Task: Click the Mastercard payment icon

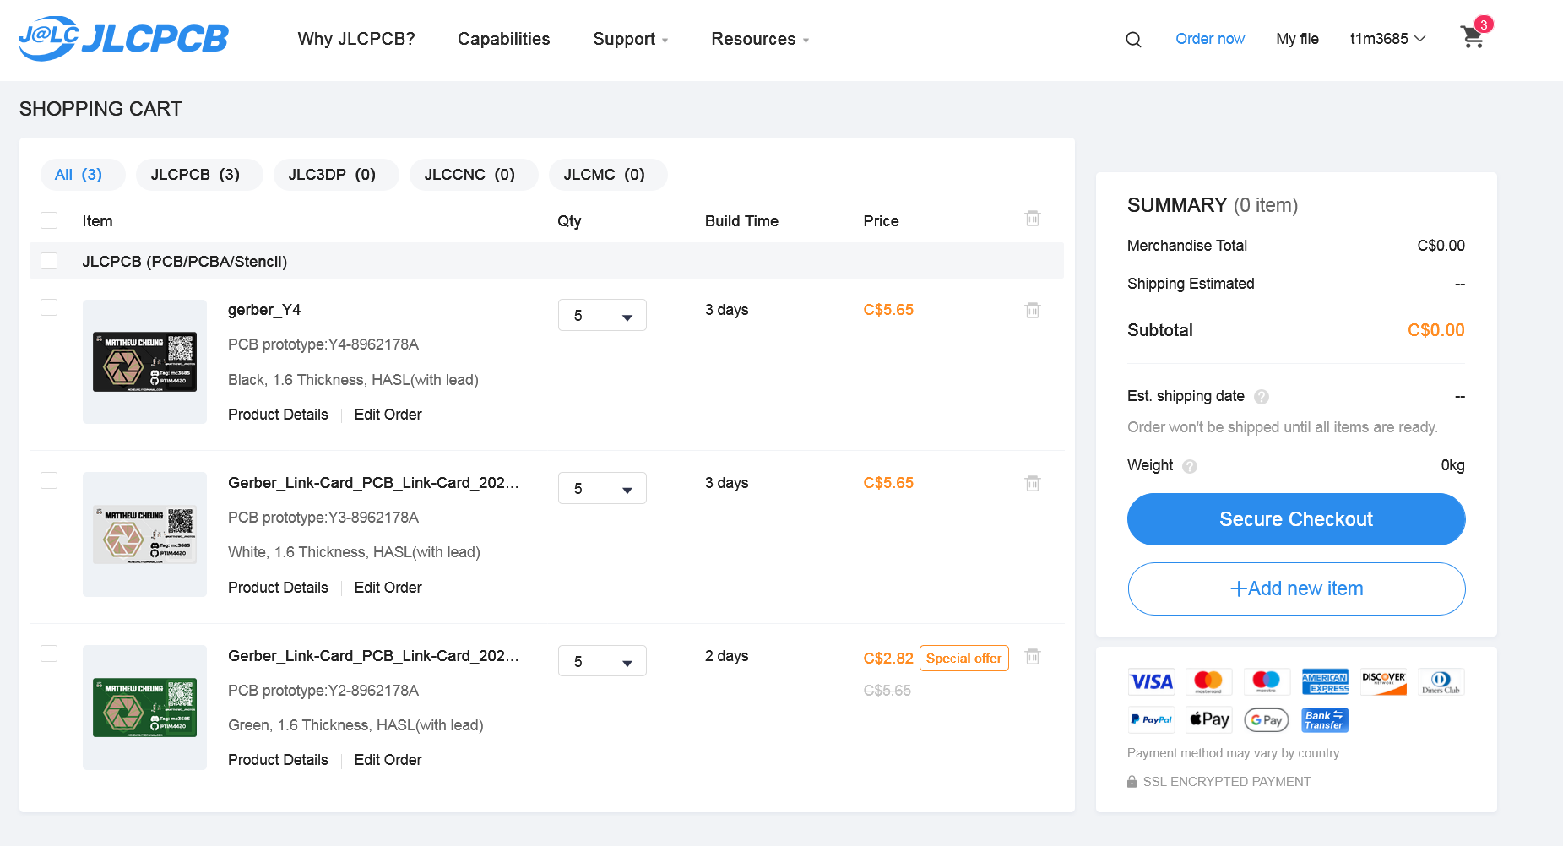Action: pos(1208,681)
